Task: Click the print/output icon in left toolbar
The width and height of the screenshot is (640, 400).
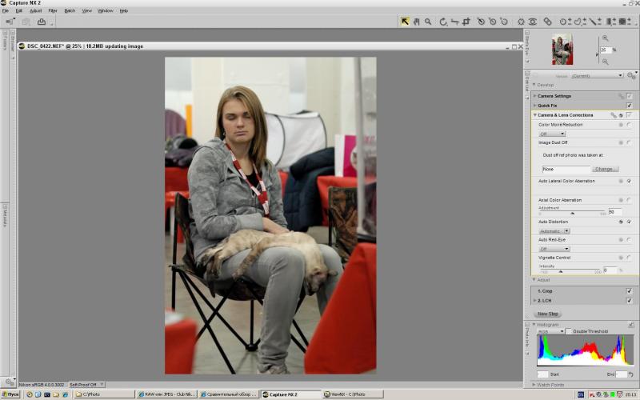Action: (42, 22)
